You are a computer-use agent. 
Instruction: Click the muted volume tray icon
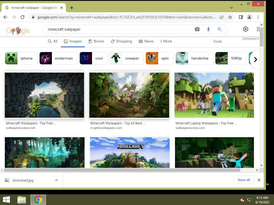coord(242,200)
